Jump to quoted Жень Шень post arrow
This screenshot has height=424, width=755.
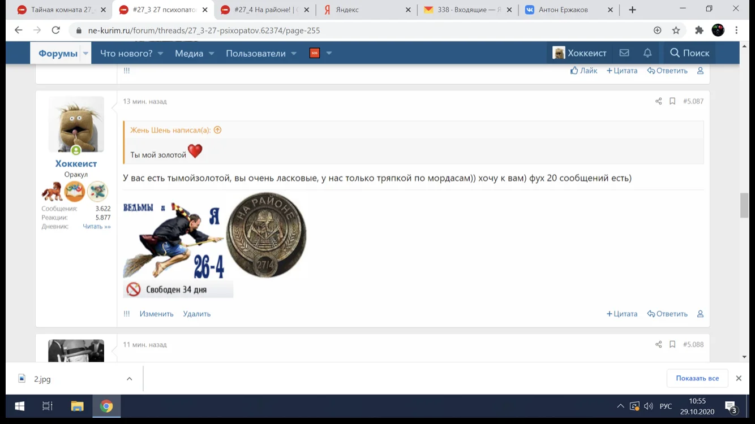(217, 130)
